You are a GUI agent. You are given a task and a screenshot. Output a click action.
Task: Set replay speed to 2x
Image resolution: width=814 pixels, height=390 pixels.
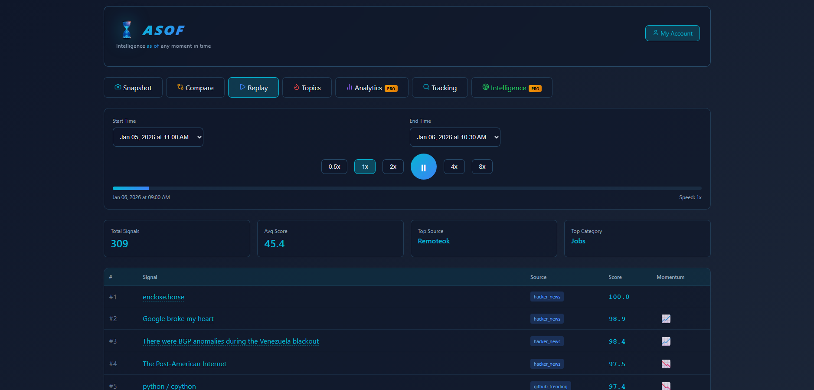pyautogui.click(x=393, y=167)
